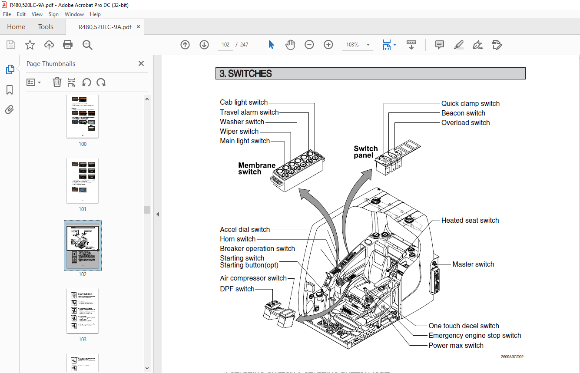Switch to the Home tab
Image resolution: width=580 pixels, height=373 pixels.
click(16, 27)
